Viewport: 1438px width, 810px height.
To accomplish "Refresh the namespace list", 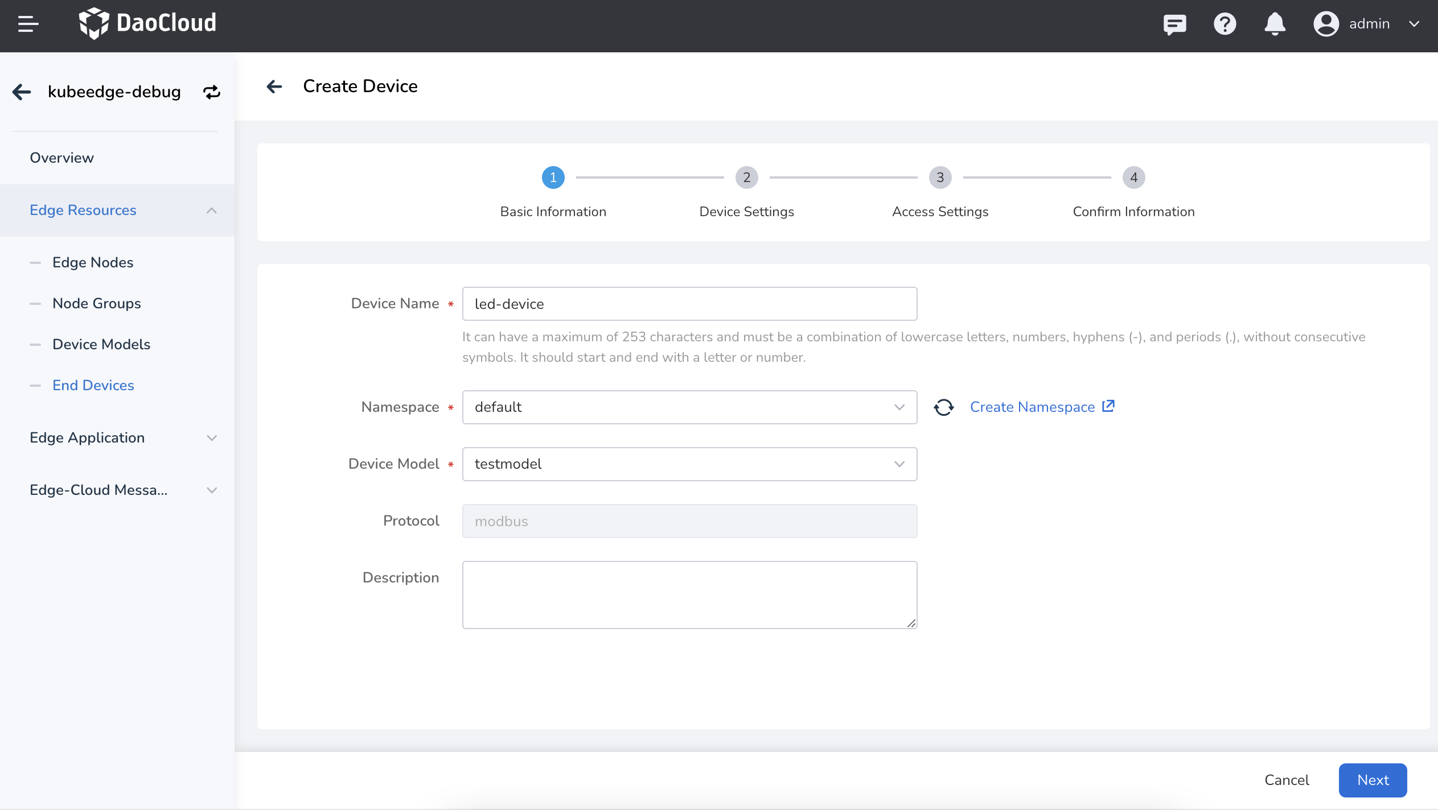I will [943, 407].
